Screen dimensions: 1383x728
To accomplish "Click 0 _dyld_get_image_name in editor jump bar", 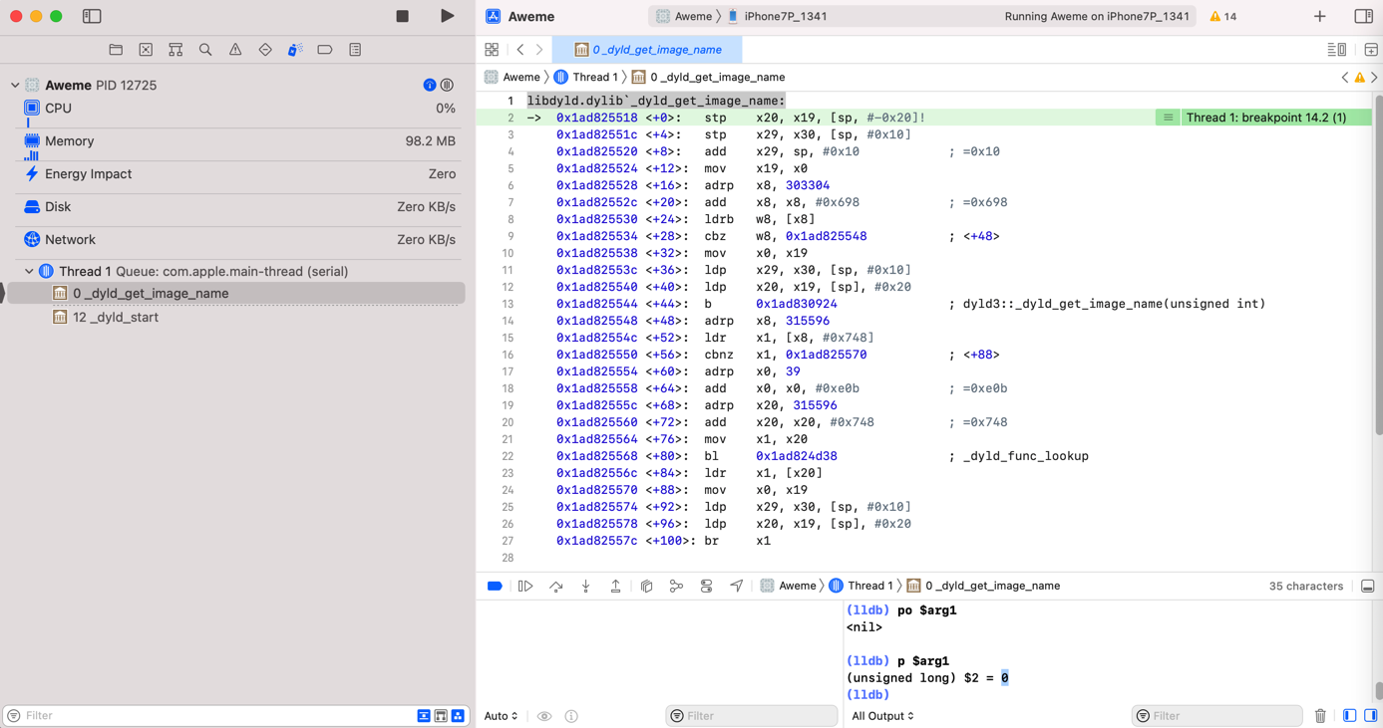I will [708, 77].
